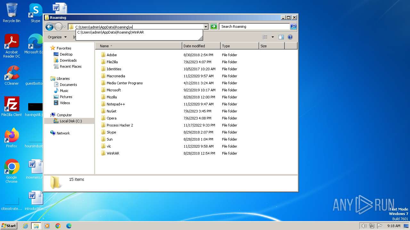
Task: Select the Microsoft folder
Action: point(114,90)
